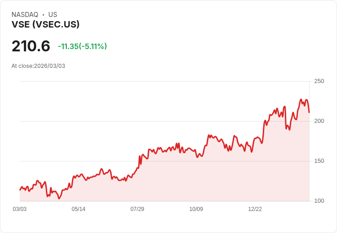The image size is (337, 233).
Task: Click the bullet separator between NASDAQ and US
Action: [43, 15]
